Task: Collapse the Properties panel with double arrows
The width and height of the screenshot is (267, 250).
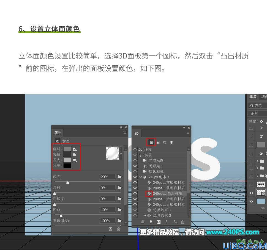Action: pyautogui.click(x=121, y=127)
